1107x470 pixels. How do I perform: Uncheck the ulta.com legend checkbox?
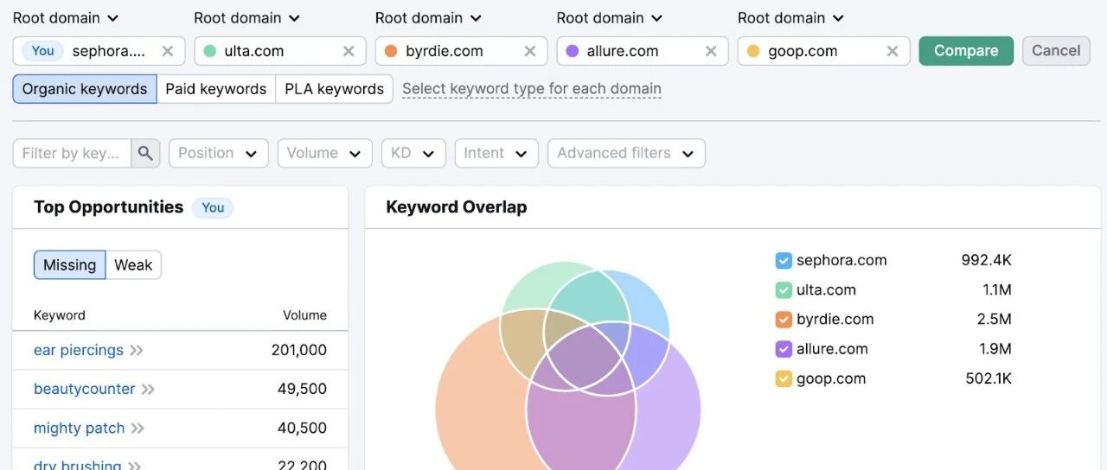pos(784,289)
